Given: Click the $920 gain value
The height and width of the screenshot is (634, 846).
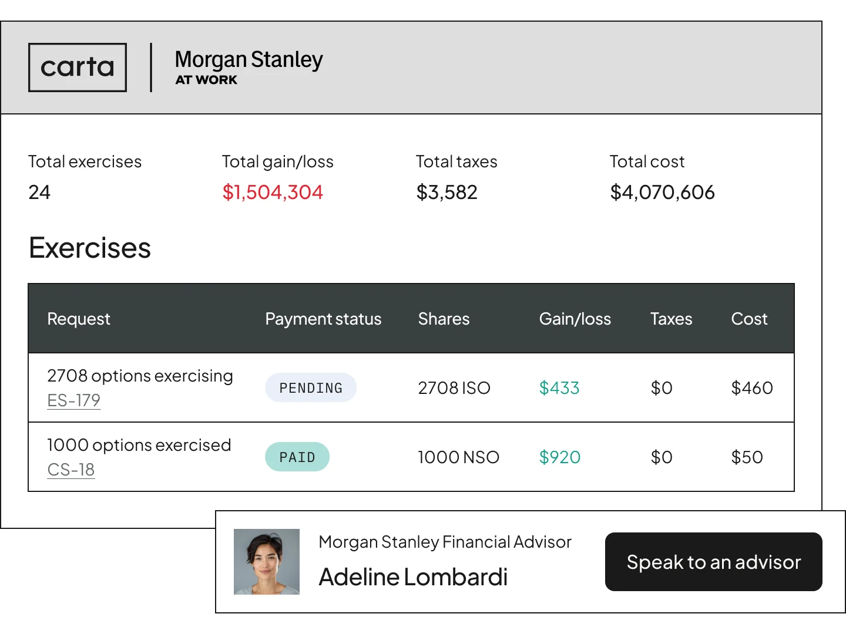Looking at the screenshot, I should tap(560, 457).
